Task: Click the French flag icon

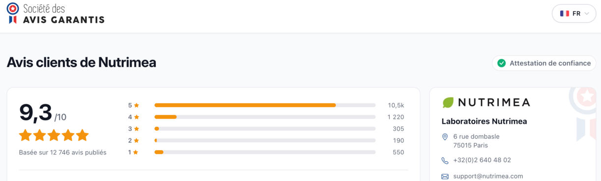Action: coord(565,14)
